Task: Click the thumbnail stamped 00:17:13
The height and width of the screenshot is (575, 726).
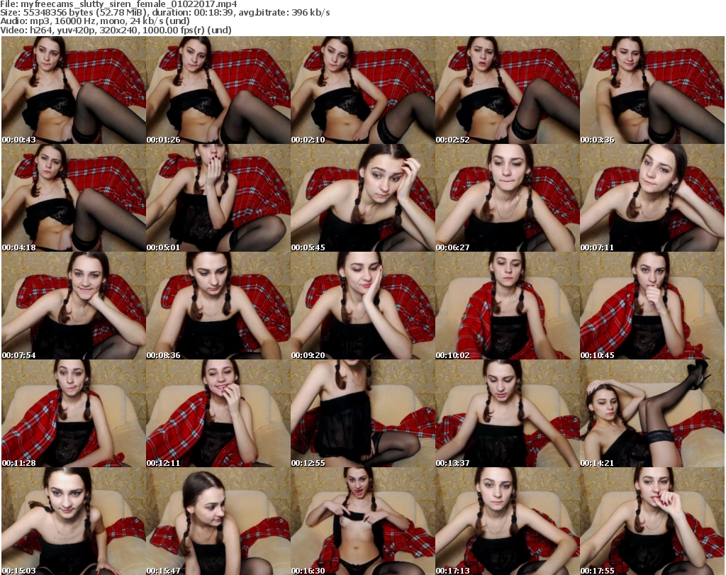Action: coord(507,521)
